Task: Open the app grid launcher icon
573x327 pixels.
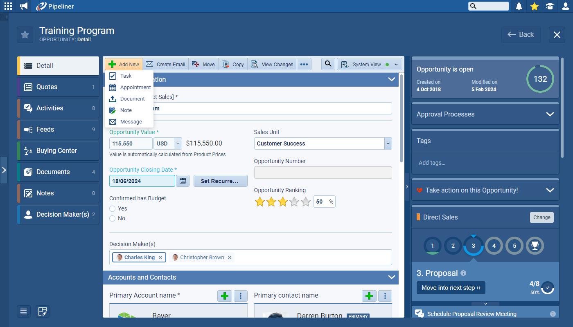Action: [8, 6]
